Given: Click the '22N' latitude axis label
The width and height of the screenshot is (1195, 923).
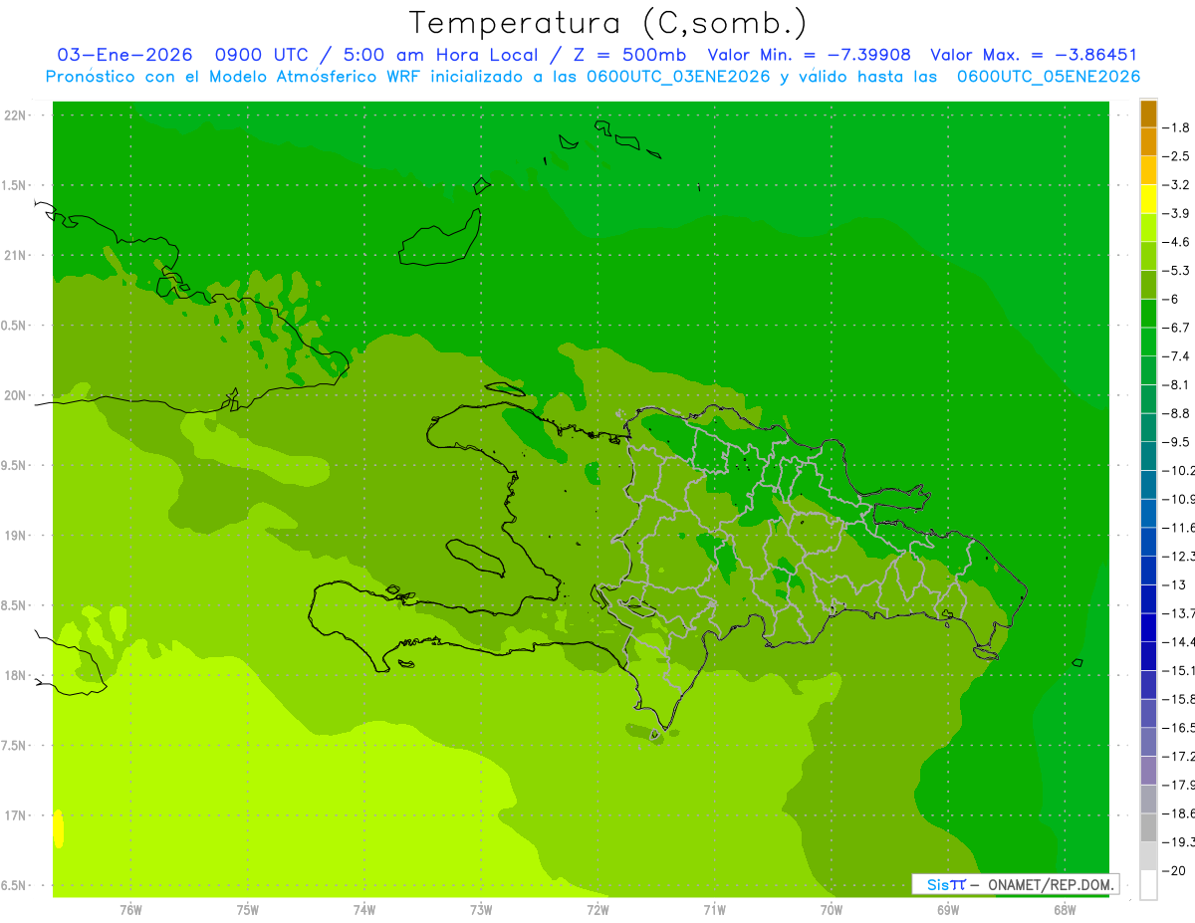Looking at the screenshot, I should 17,115.
